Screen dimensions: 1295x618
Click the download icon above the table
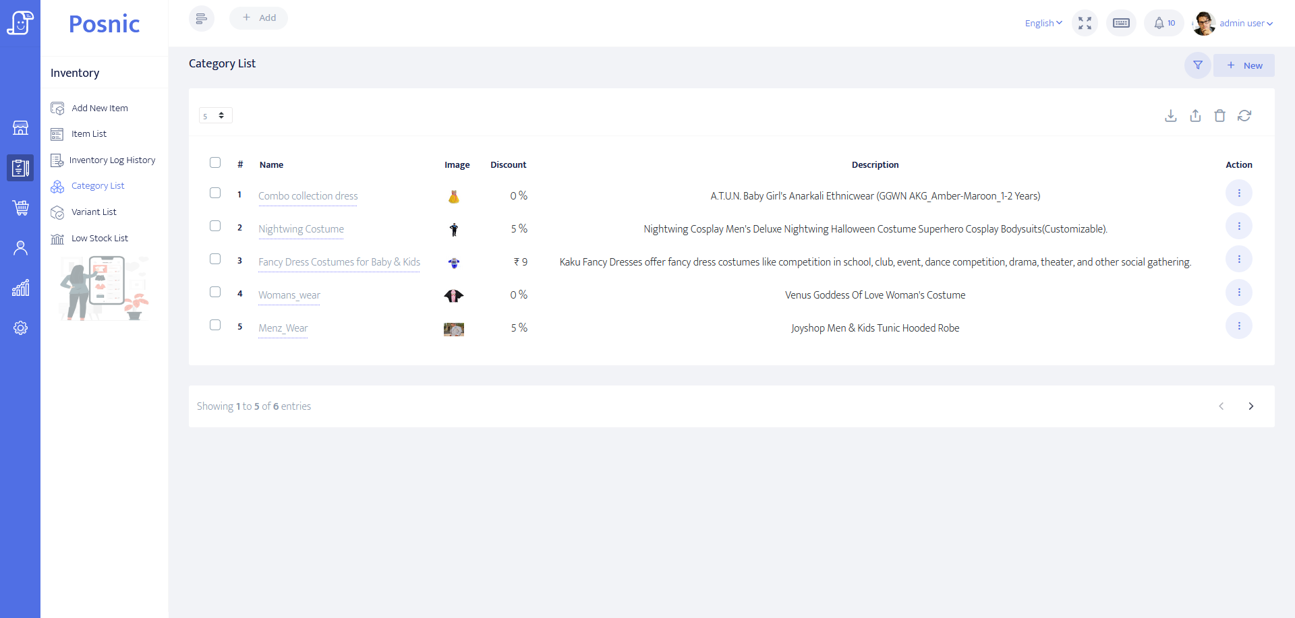(1171, 116)
